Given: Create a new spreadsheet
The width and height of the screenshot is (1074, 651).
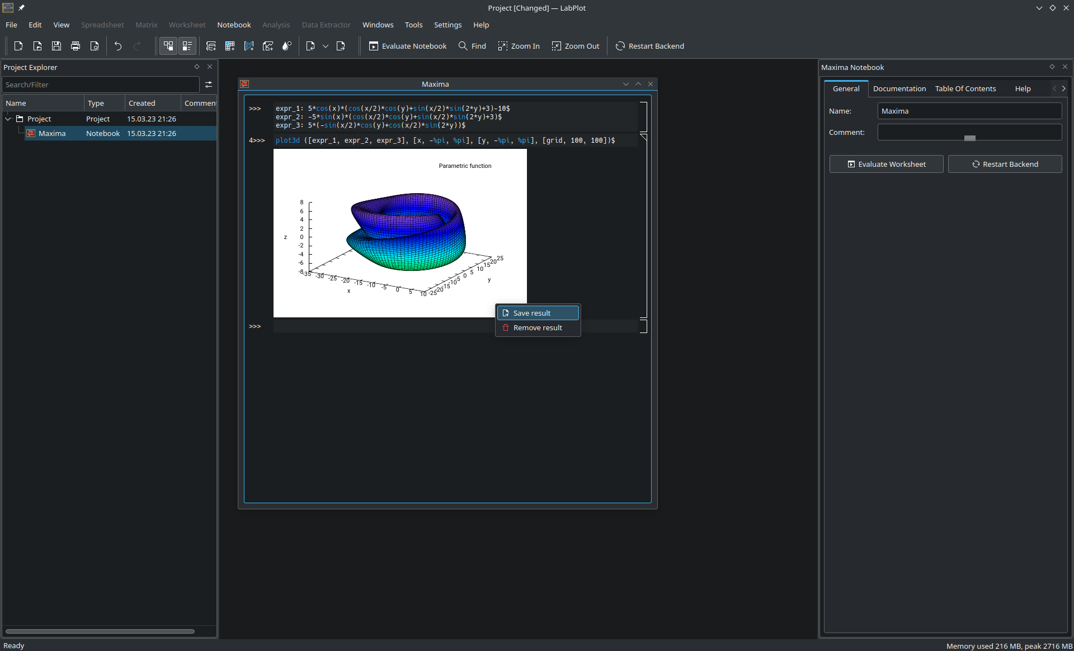Looking at the screenshot, I should 211,46.
